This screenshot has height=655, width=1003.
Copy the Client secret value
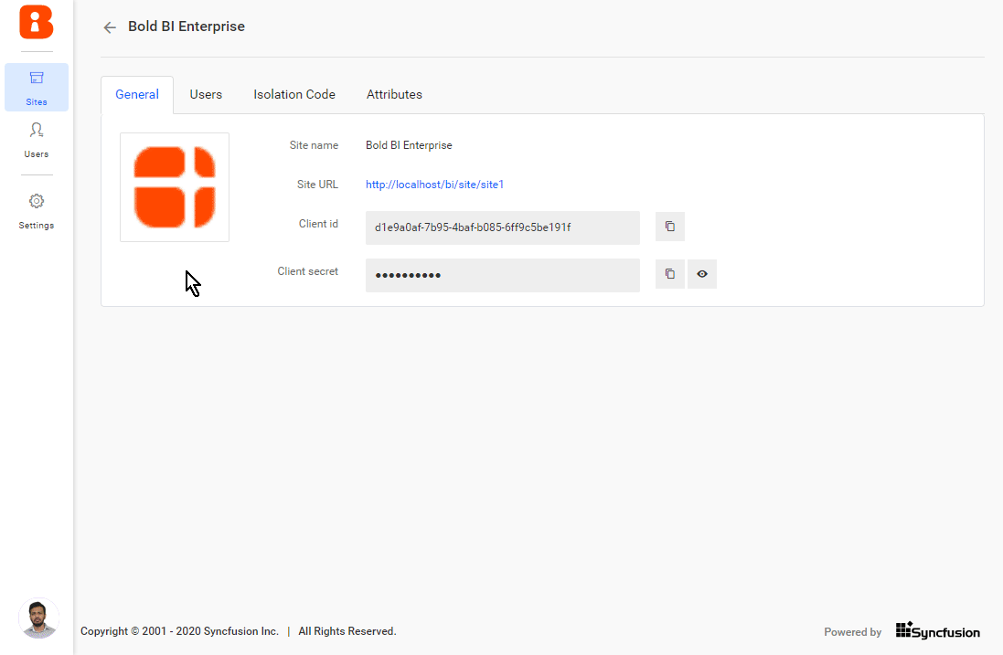(669, 273)
